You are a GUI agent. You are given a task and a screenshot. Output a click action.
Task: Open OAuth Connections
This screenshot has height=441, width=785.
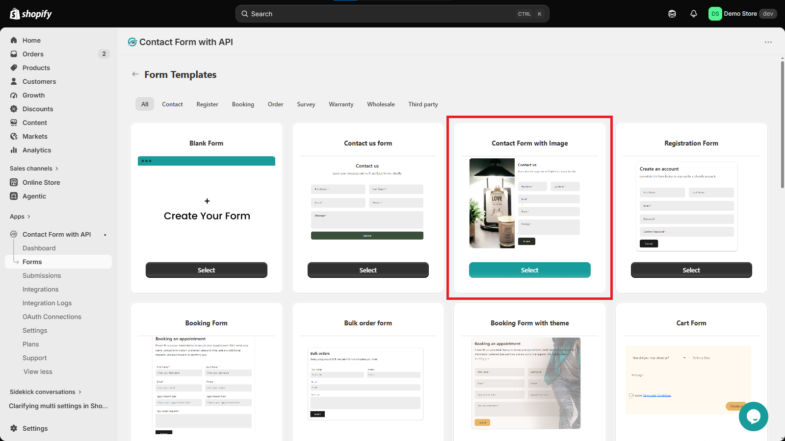pyautogui.click(x=52, y=317)
